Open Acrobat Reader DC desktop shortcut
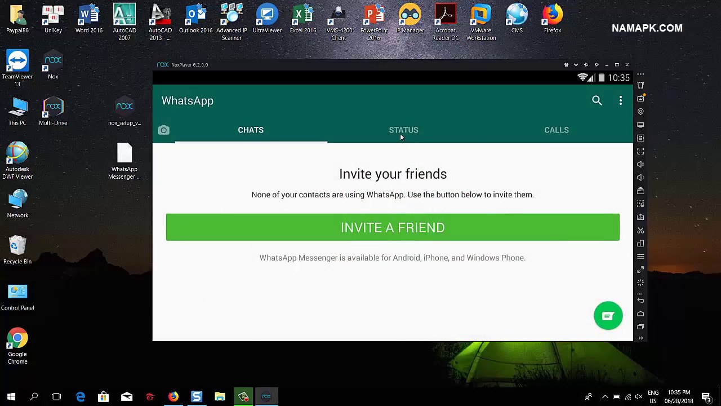The image size is (721, 406). [446, 23]
